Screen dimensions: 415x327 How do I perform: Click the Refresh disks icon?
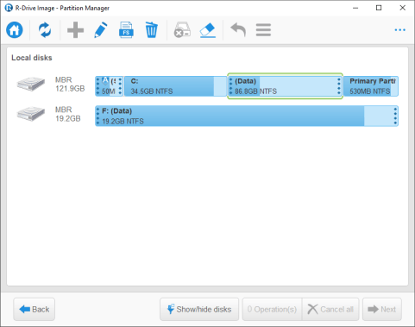(45, 30)
